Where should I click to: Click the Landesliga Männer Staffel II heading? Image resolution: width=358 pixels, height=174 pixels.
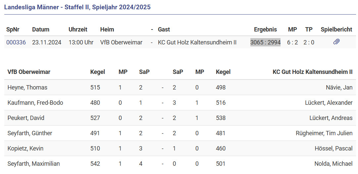click(x=77, y=7)
